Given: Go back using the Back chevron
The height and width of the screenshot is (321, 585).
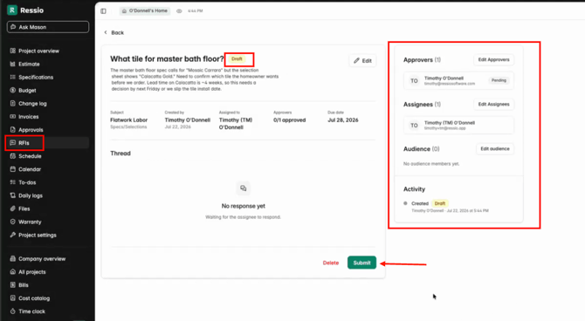Looking at the screenshot, I should 106,32.
